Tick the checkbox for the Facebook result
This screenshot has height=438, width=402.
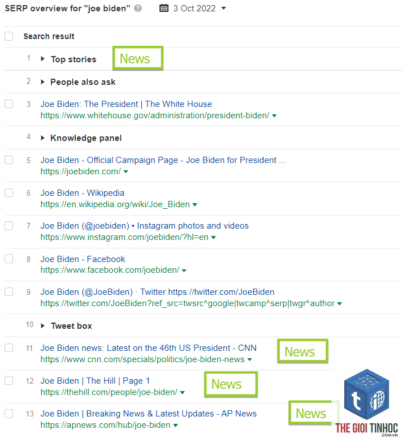click(9, 259)
